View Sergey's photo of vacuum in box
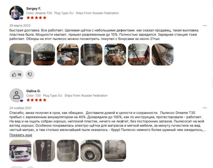Viewport: 213px width, 168px height. (44, 55)
